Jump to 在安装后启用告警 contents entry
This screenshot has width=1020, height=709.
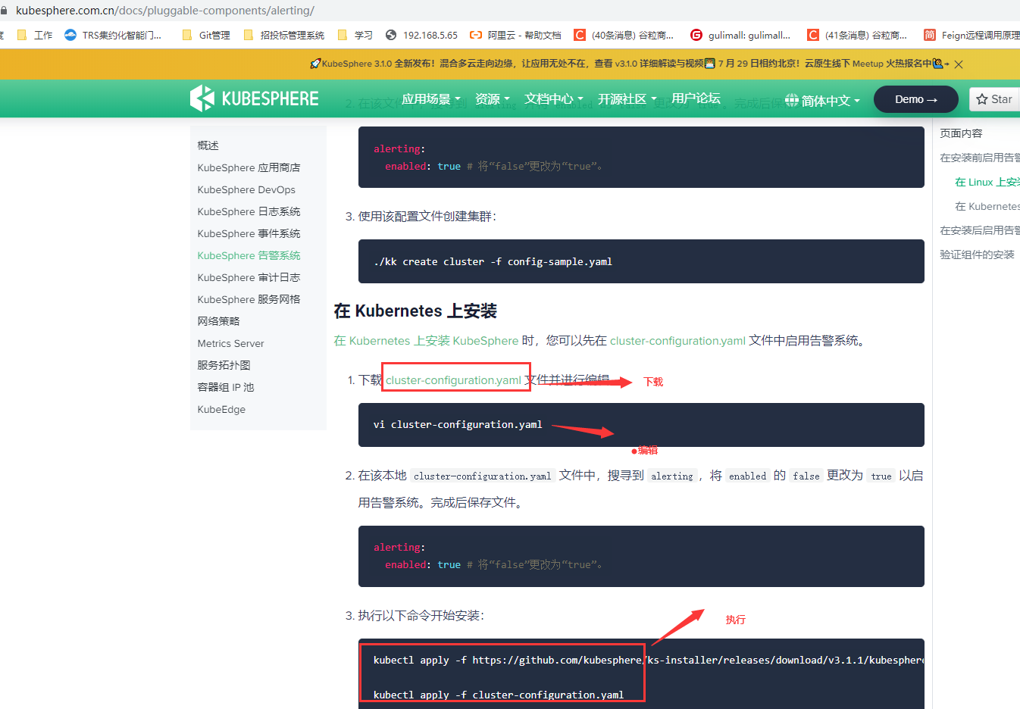click(980, 230)
